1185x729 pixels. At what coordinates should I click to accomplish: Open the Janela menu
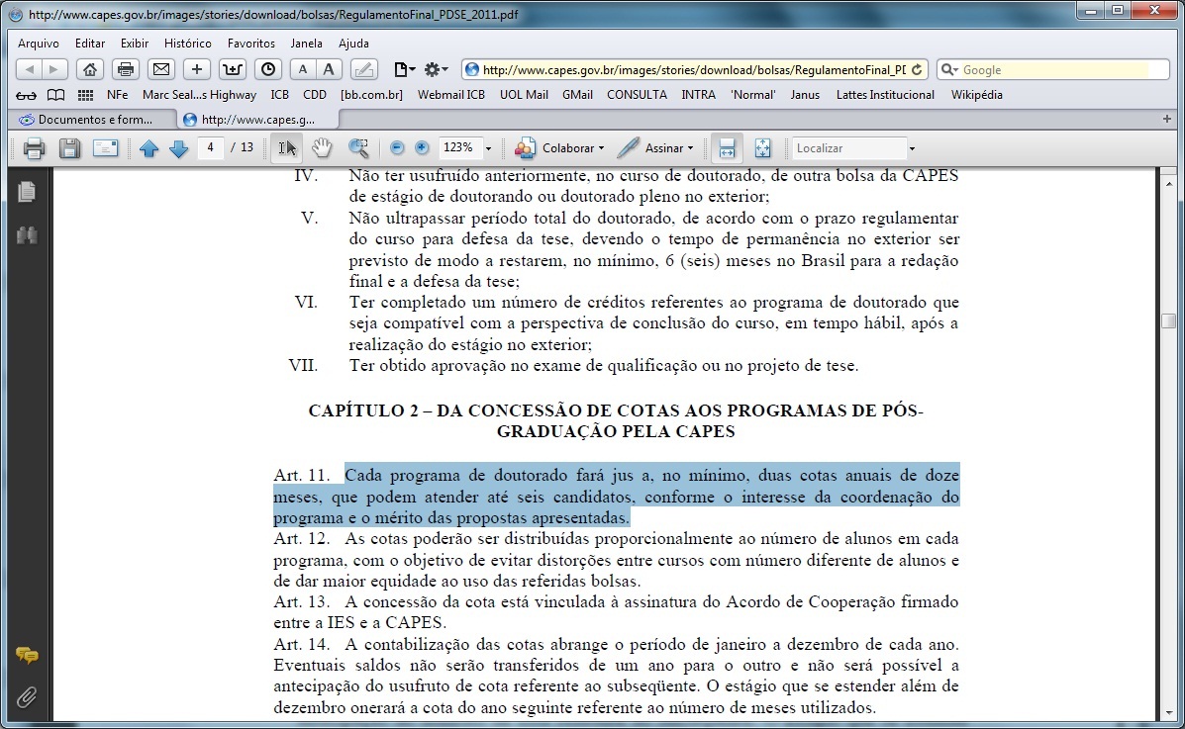tap(306, 44)
